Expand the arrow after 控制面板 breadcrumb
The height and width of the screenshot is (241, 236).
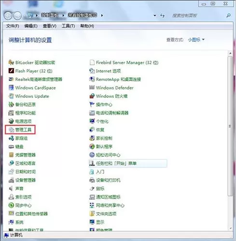click(x=63, y=15)
